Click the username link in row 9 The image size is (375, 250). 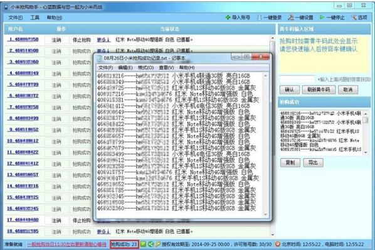(23, 129)
